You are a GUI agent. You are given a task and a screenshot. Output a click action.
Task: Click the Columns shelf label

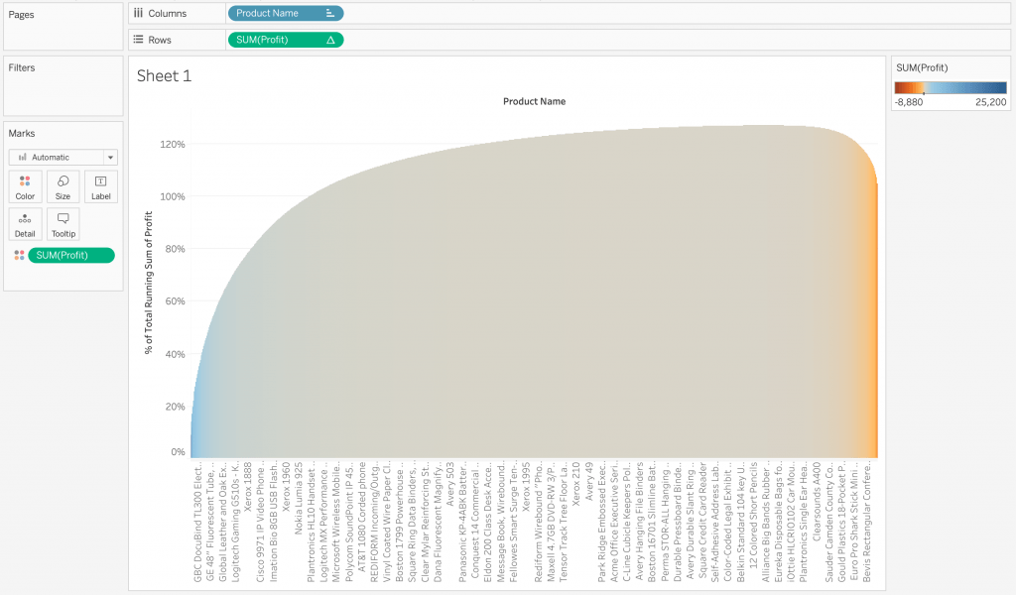[166, 14]
